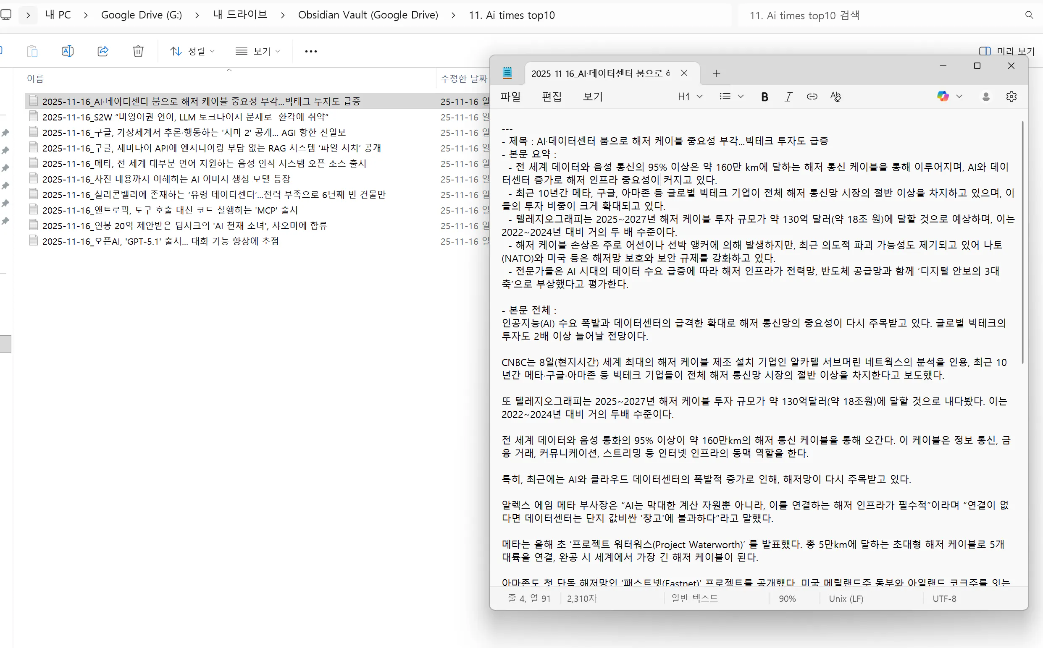This screenshot has width=1043, height=648.
Task: Click the Copilot icon in Notepad
Action: point(943,97)
